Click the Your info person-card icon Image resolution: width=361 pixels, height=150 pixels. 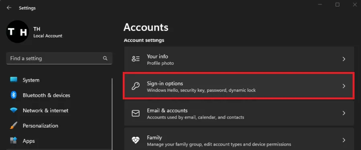[x=136, y=59]
